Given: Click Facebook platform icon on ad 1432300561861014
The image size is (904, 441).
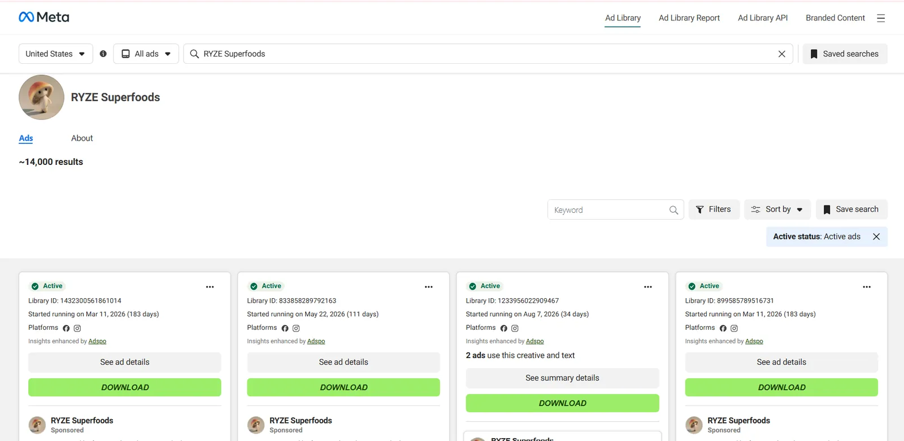Looking at the screenshot, I should 66,328.
